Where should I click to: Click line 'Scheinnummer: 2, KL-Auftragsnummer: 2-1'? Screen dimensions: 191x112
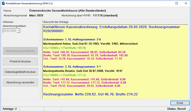[72, 67]
